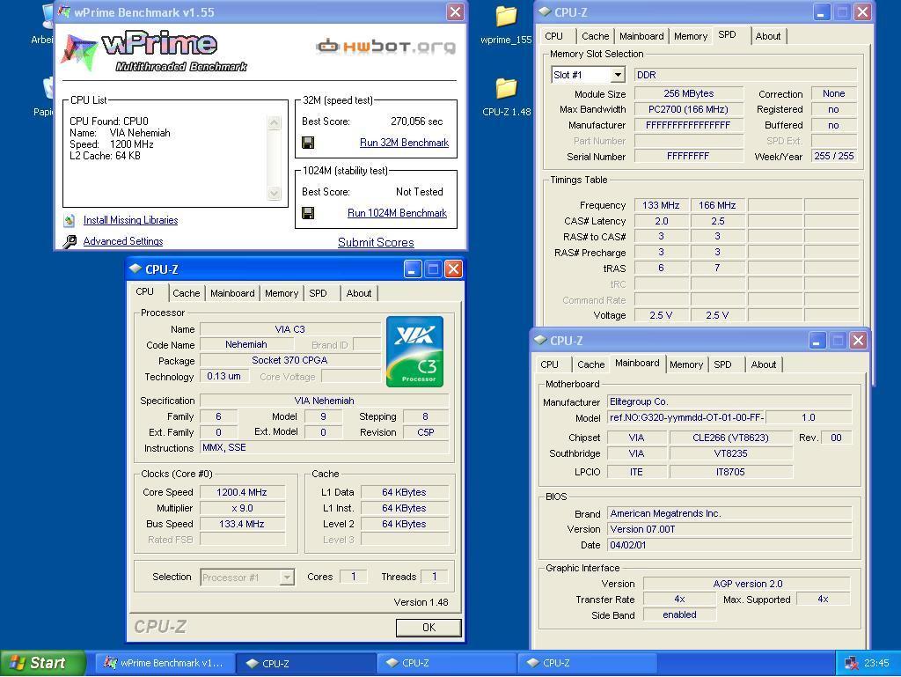The image size is (901, 677).
Task: Click the last CPU-Z taskbar button
Action: click(x=586, y=663)
